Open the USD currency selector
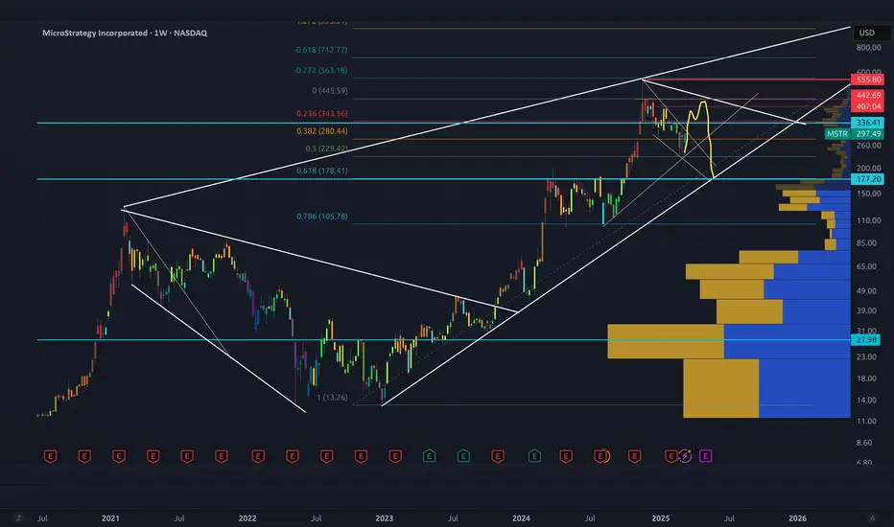The width and height of the screenshot is (894, 527). tap(866, 33)
